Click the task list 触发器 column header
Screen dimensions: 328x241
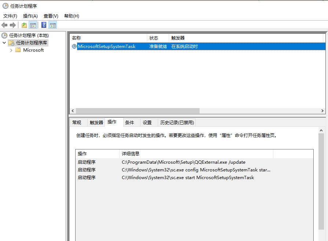[246, 38]
